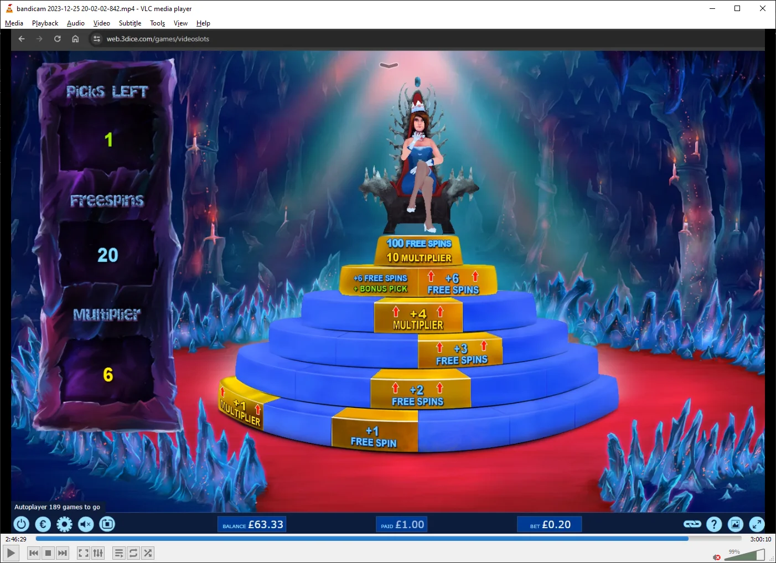
Task: Open the Video menu
Action: (102, 23)
